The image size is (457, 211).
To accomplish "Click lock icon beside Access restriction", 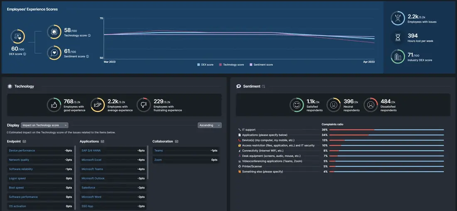I will point(240,146).
